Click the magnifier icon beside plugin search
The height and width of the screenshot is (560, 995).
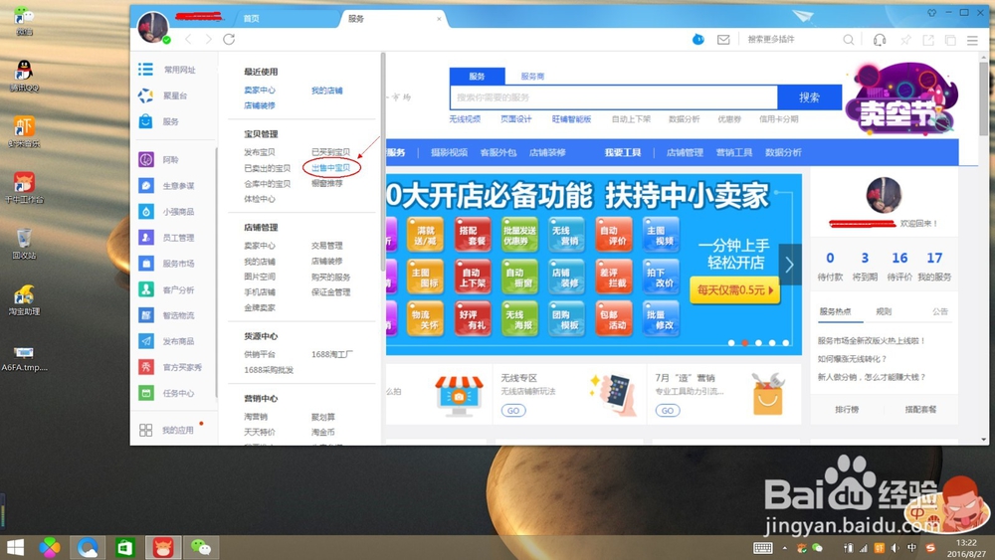(x=849, y=40)
